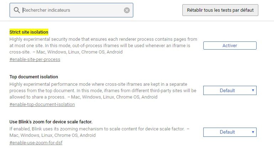The image size is (274, 151).
Task: Open the #enable-top-document-isolation link
Action: (x=42, y=105)
